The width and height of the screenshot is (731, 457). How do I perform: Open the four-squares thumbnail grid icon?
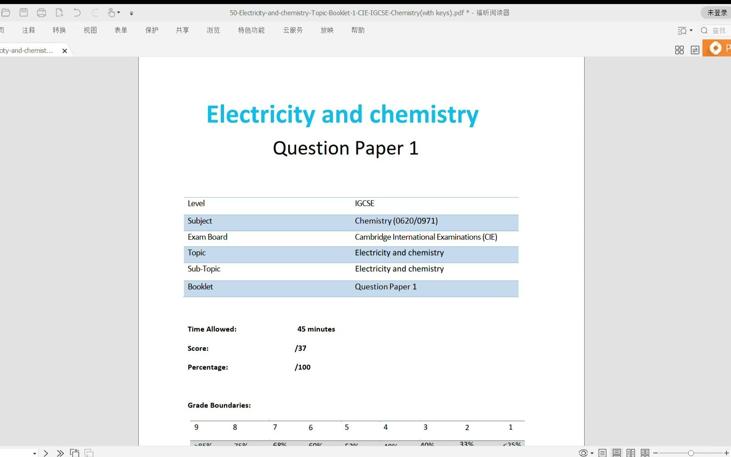tap(679, 50)
